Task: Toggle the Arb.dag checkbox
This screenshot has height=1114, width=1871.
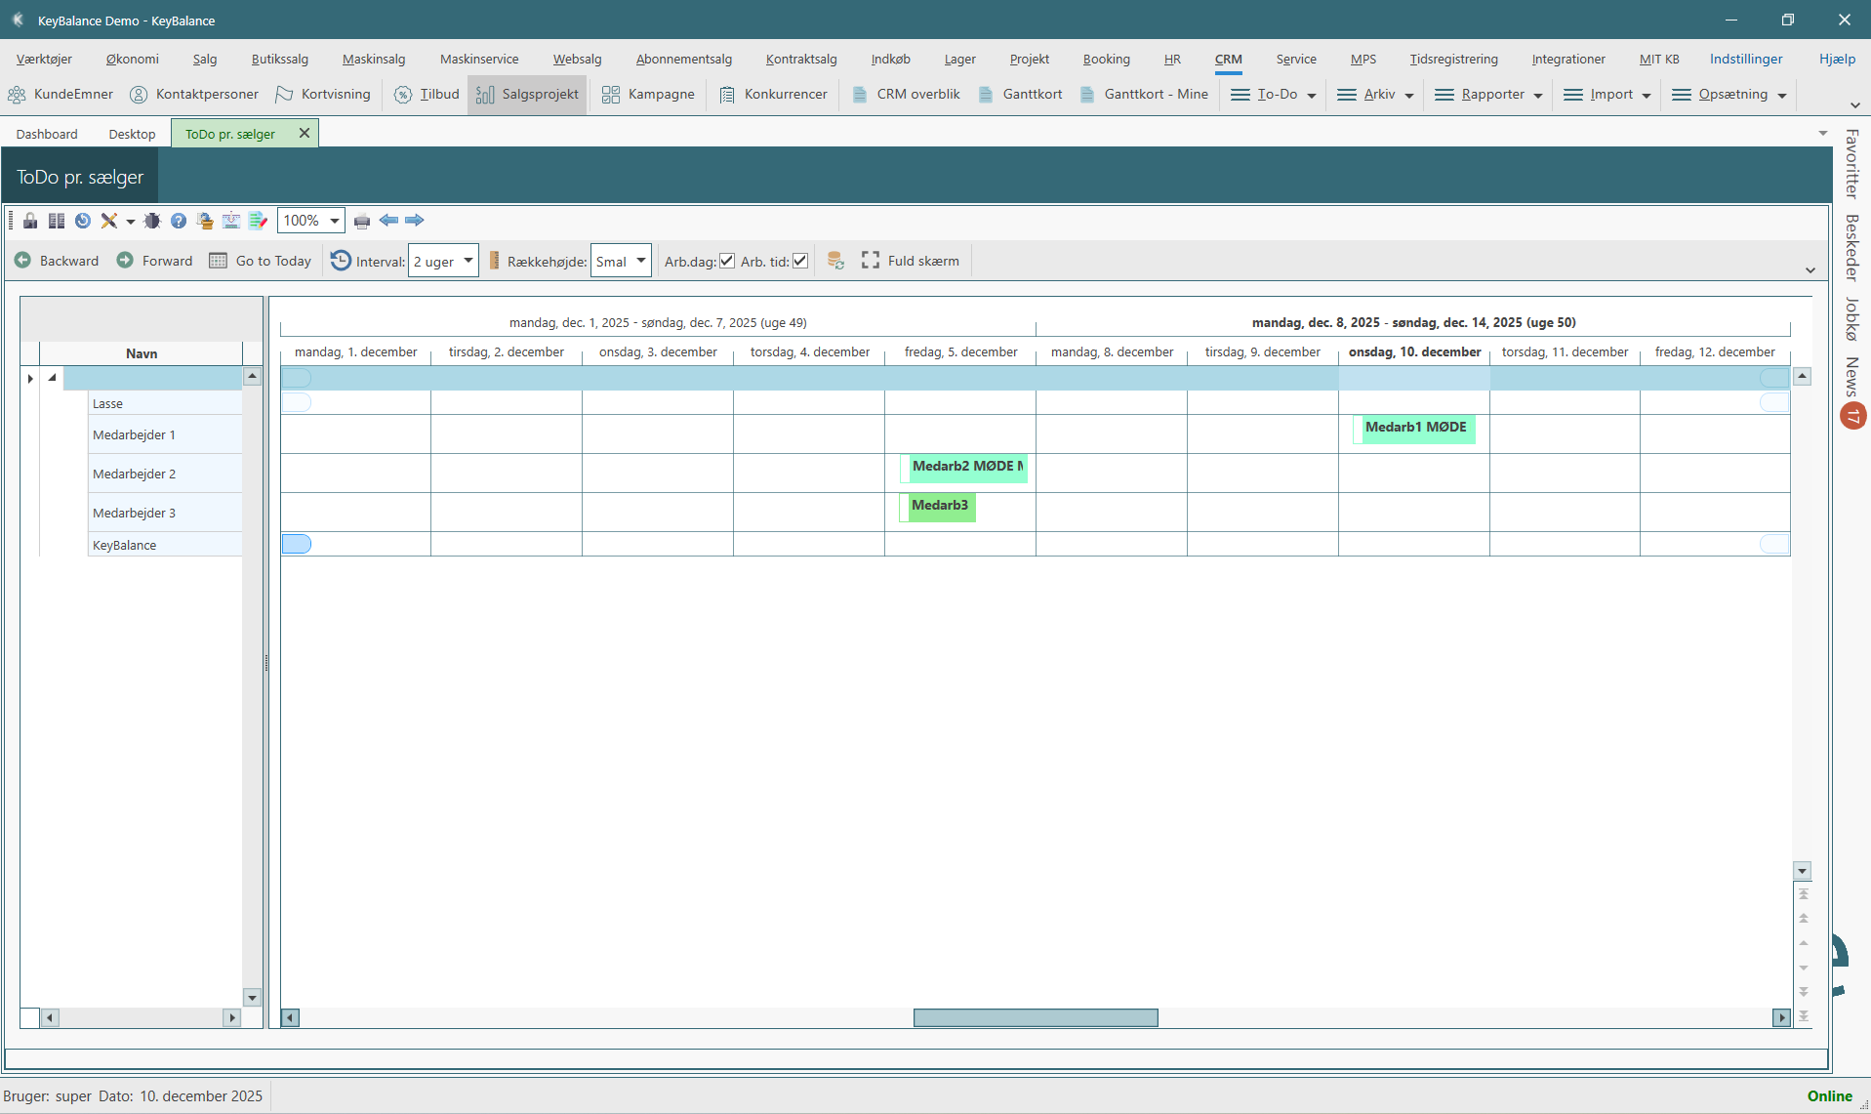Action: coord(727,261)
